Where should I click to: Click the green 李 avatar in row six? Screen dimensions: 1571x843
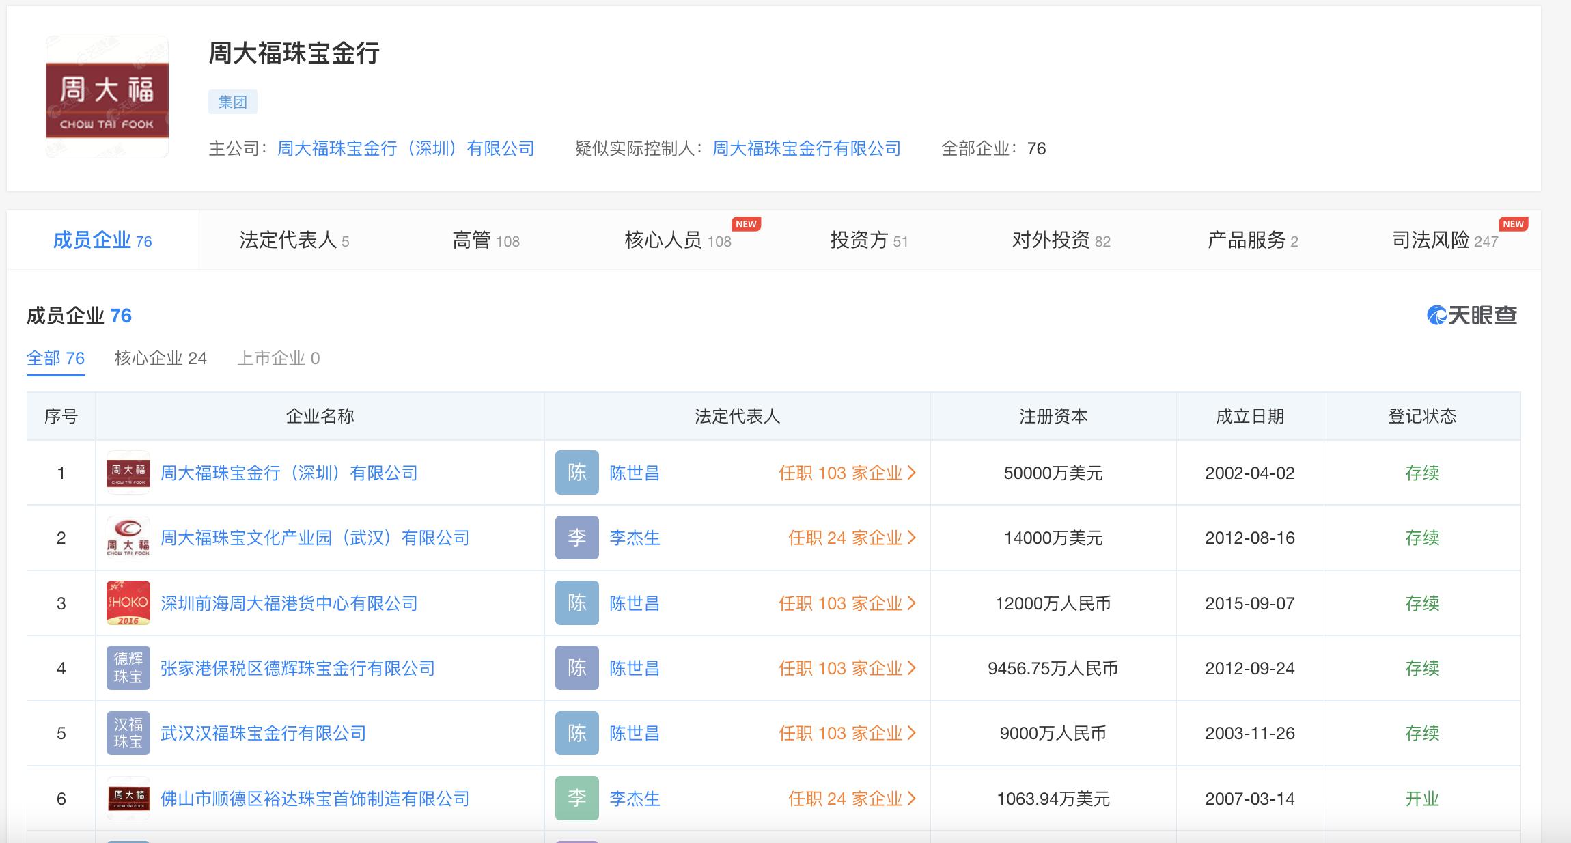576,798
